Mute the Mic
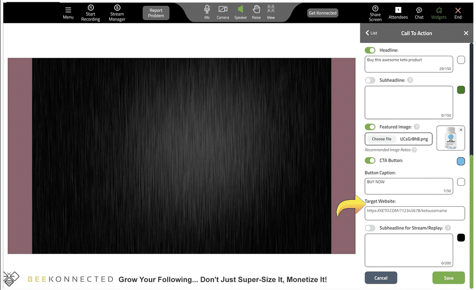 pyautogui.click(x=207, y=9)
